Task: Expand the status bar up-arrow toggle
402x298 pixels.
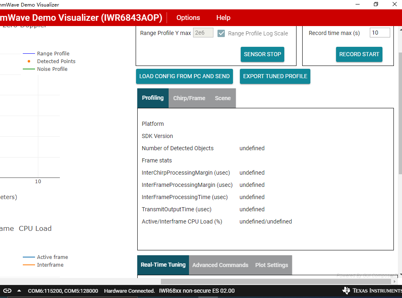Action: coord(19,291)
